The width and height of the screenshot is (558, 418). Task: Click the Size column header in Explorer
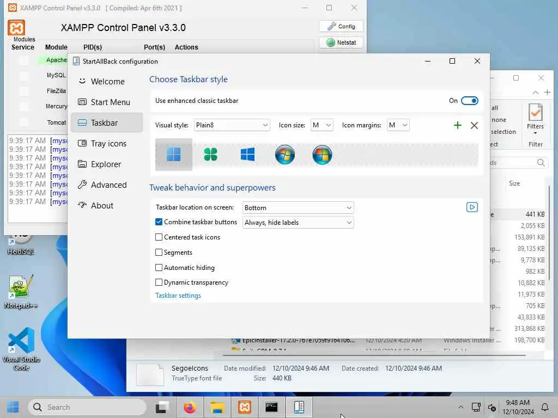(514, 183)
